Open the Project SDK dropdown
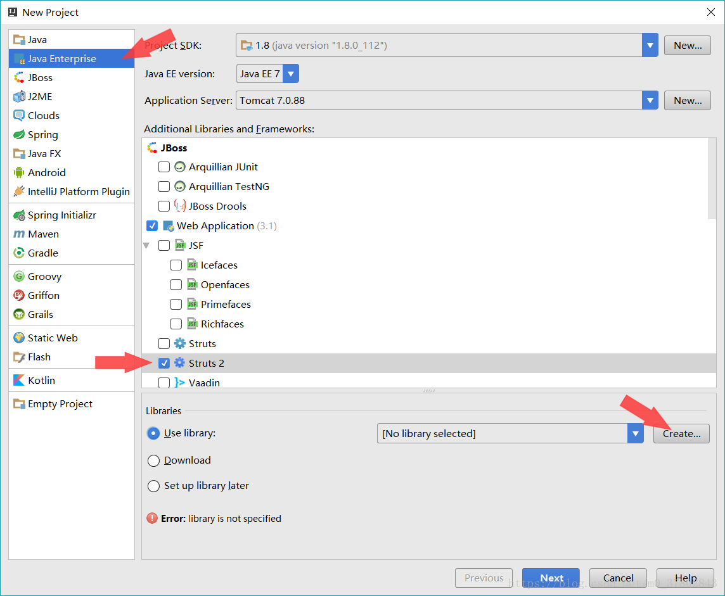 [650, 45]
